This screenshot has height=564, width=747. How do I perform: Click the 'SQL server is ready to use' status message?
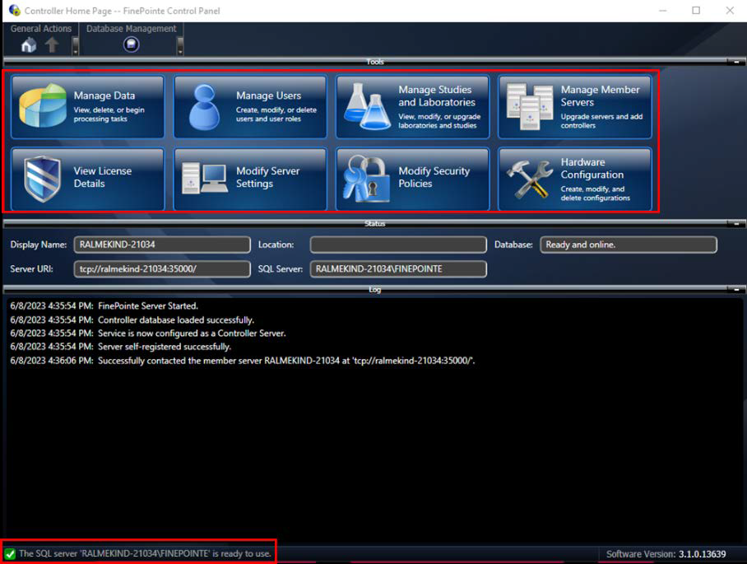coord(145,553)
